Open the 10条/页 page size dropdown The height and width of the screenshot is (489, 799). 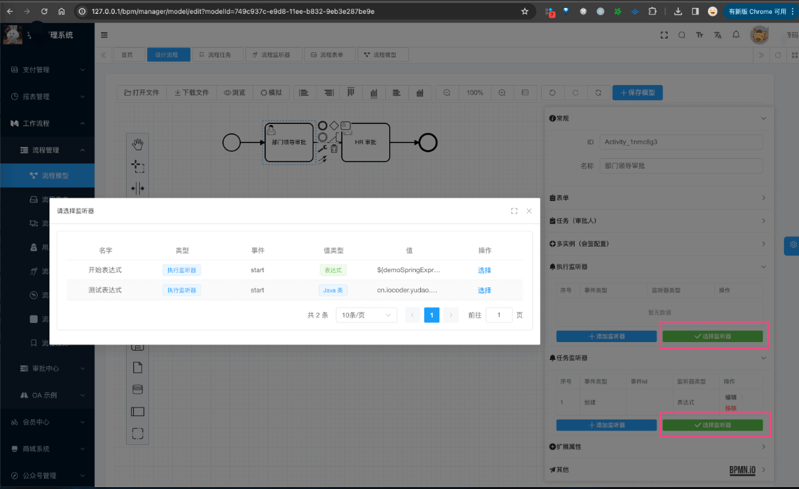point(366,315)
